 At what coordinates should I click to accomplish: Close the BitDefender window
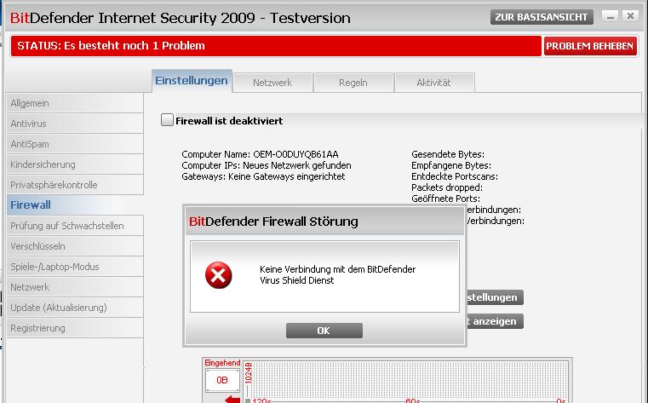[x=630, y=16]
